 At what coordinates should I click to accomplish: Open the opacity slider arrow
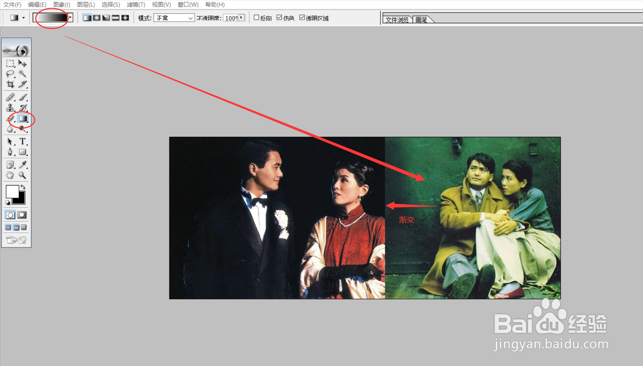[242, 18]
